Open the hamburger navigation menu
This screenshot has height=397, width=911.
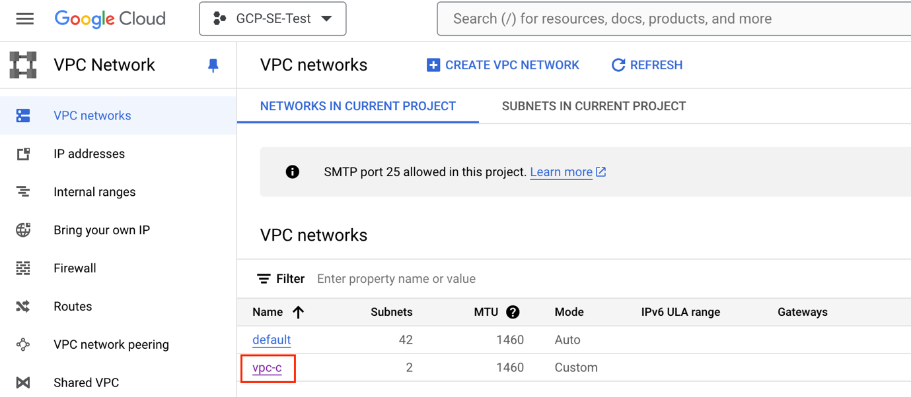click(x=24, y=18)
